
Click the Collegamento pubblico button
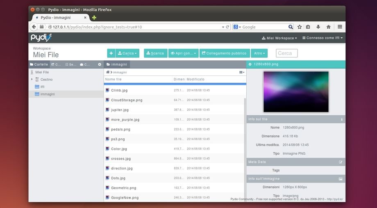(x=224, y=53)
